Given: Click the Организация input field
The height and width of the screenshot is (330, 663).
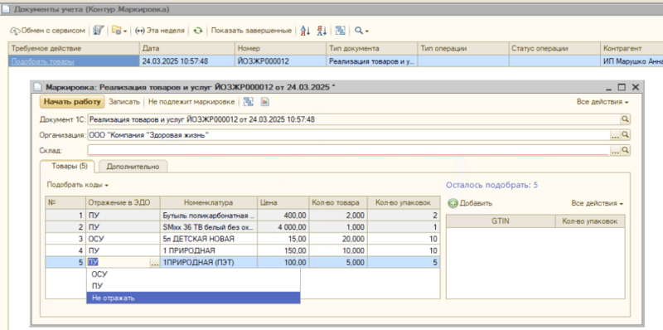Looking at the screenshot, I should [348, 135].
